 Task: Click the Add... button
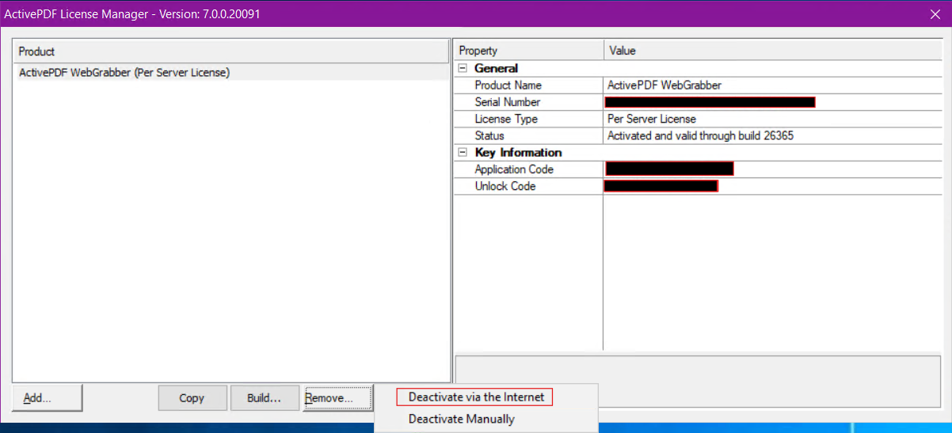tap(48, 397)
